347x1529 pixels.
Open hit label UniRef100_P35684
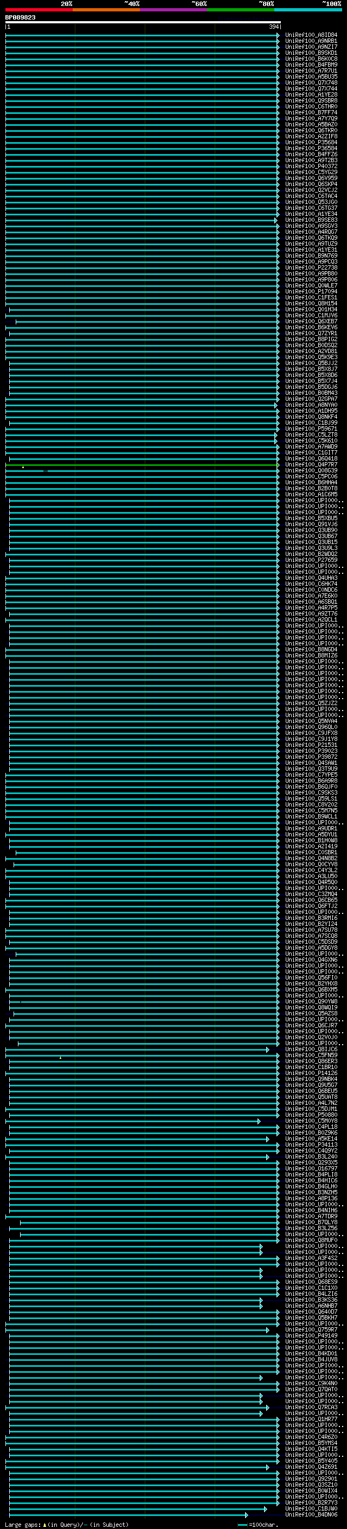pos(311,143)
